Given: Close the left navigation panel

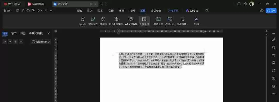Looking at the screenshot, I should pos(49,33).
